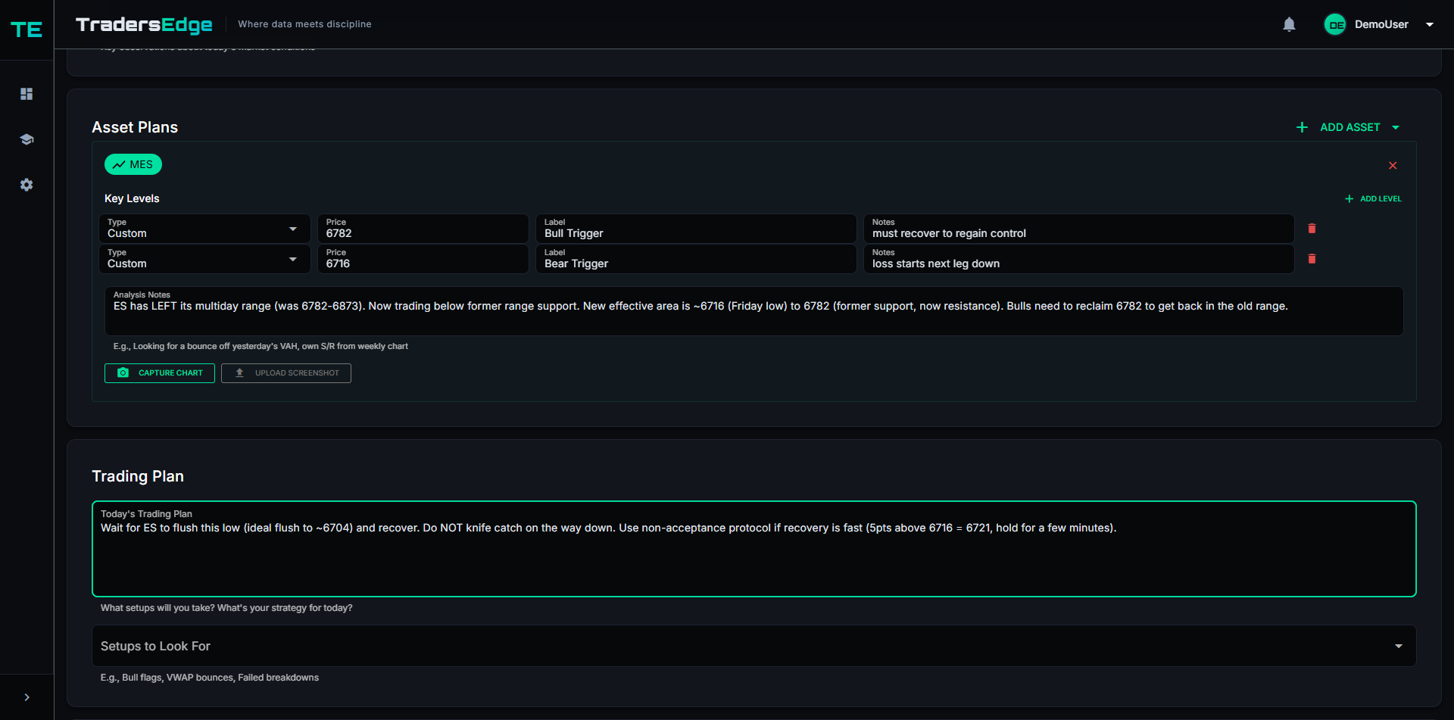Edit notes 'must recover to regain control'
This screenshot has height=720, width=1454.
[x=1078, y=229]
